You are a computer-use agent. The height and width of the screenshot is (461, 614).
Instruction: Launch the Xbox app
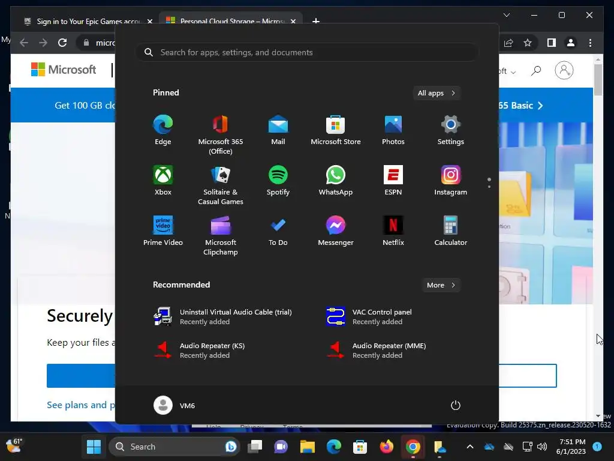coord(163,181)
